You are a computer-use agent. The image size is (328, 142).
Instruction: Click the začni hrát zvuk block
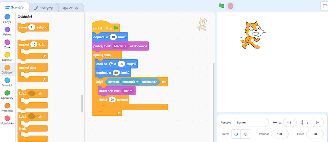[x=117, y=91]
